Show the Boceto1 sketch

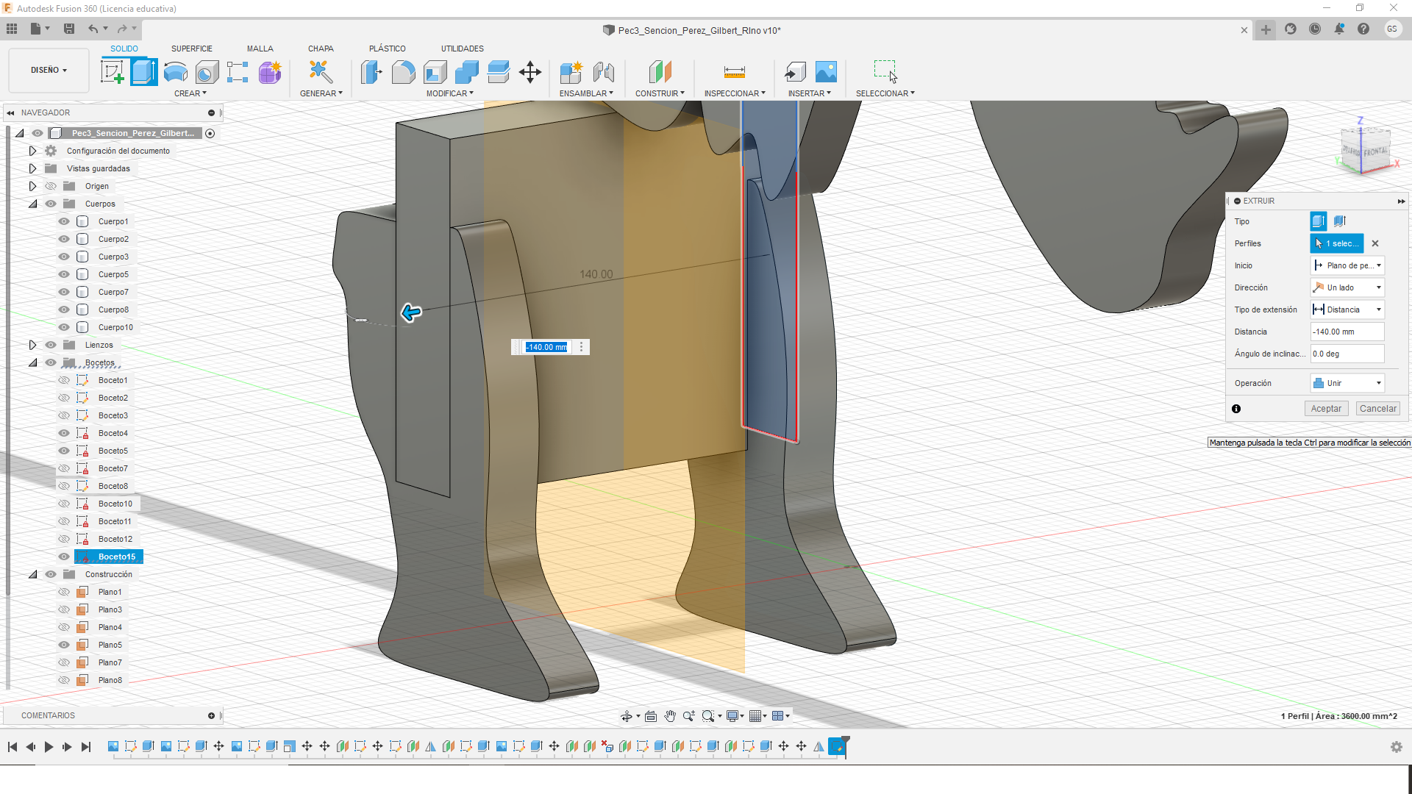64,380
